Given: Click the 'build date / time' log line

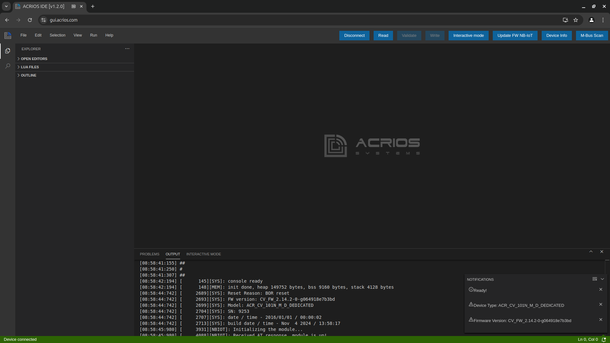Looking at the screenshot, I should pos(240,323).
